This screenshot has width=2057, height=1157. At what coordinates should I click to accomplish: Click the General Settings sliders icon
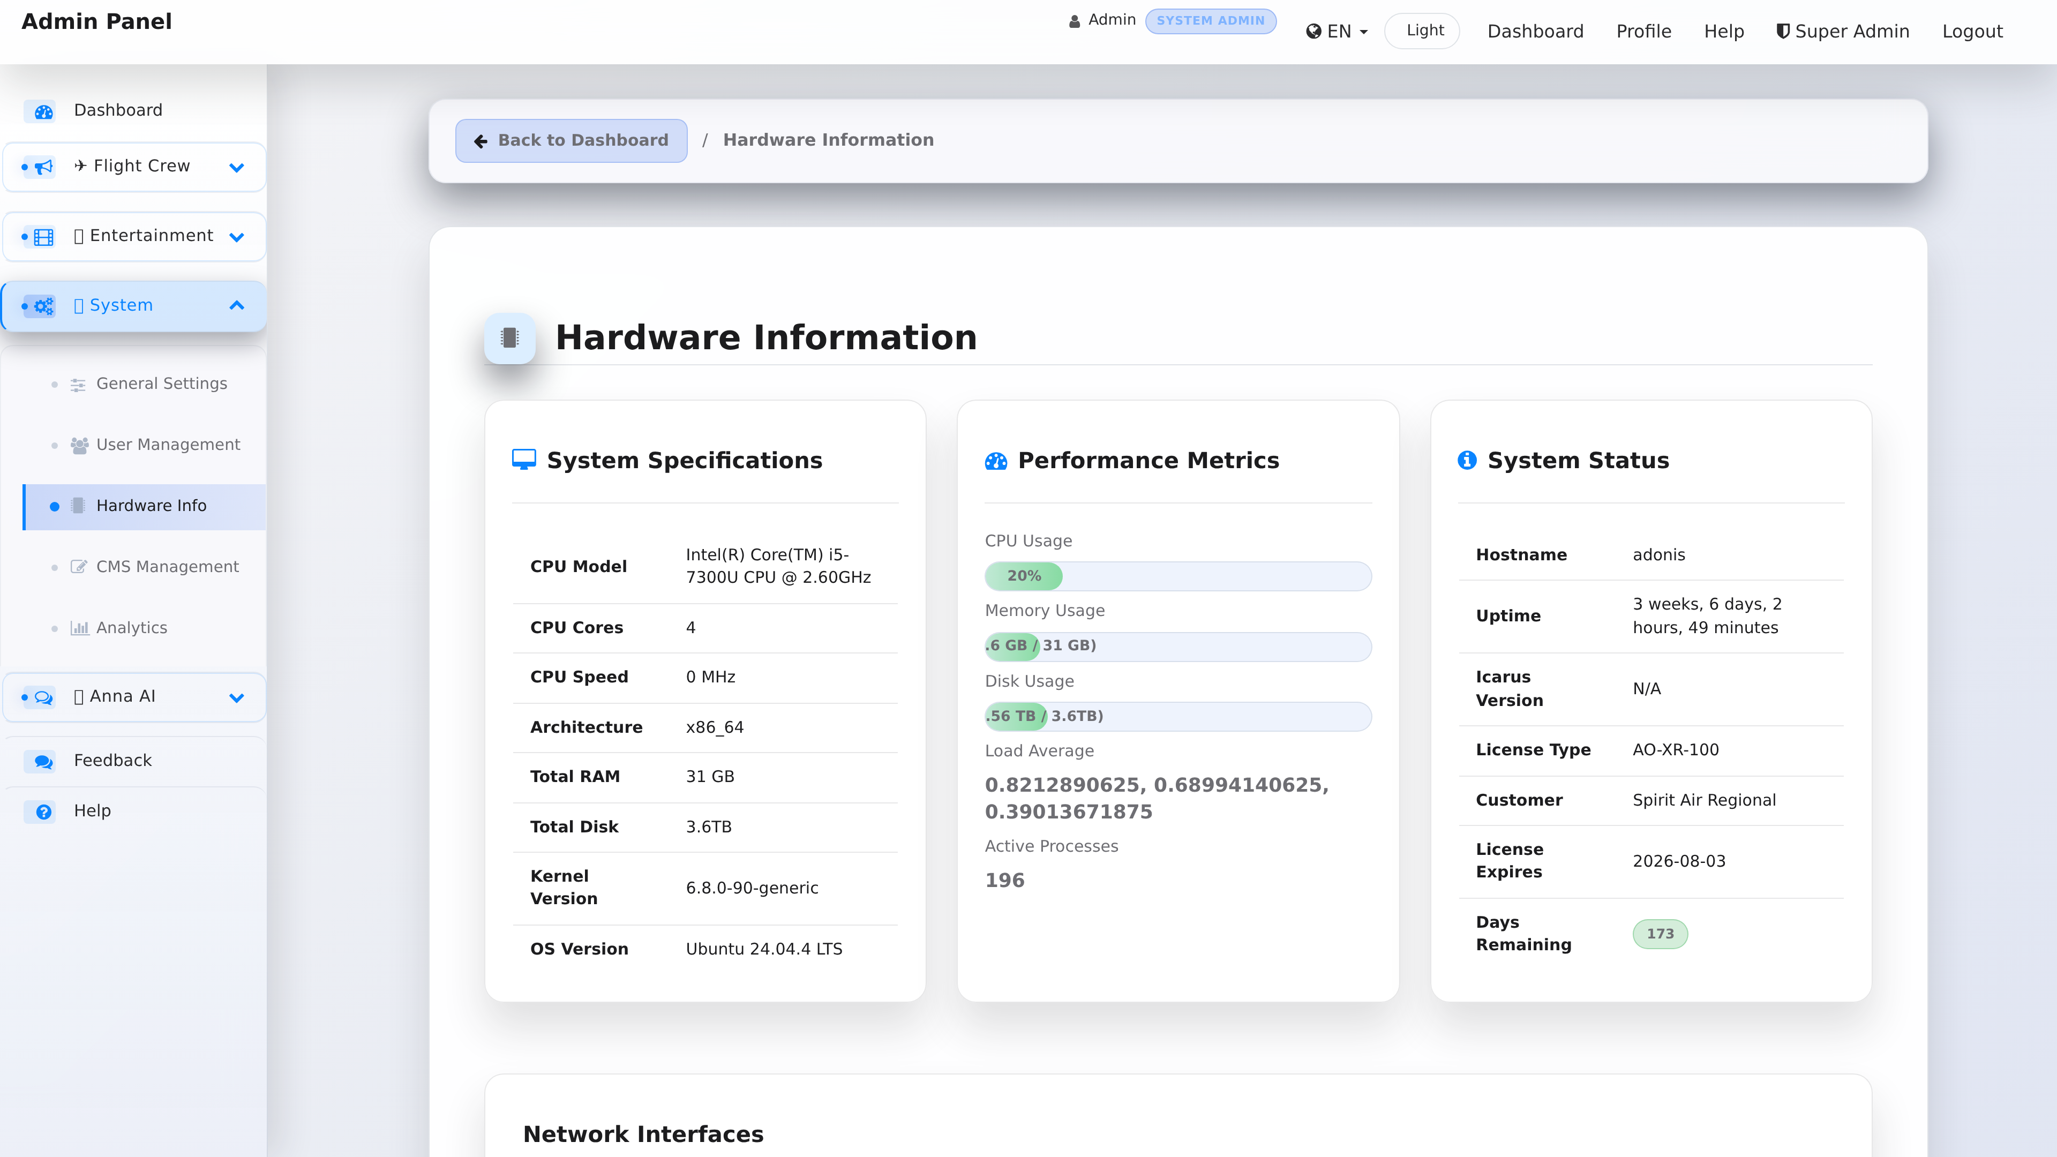tap(78, 385)
